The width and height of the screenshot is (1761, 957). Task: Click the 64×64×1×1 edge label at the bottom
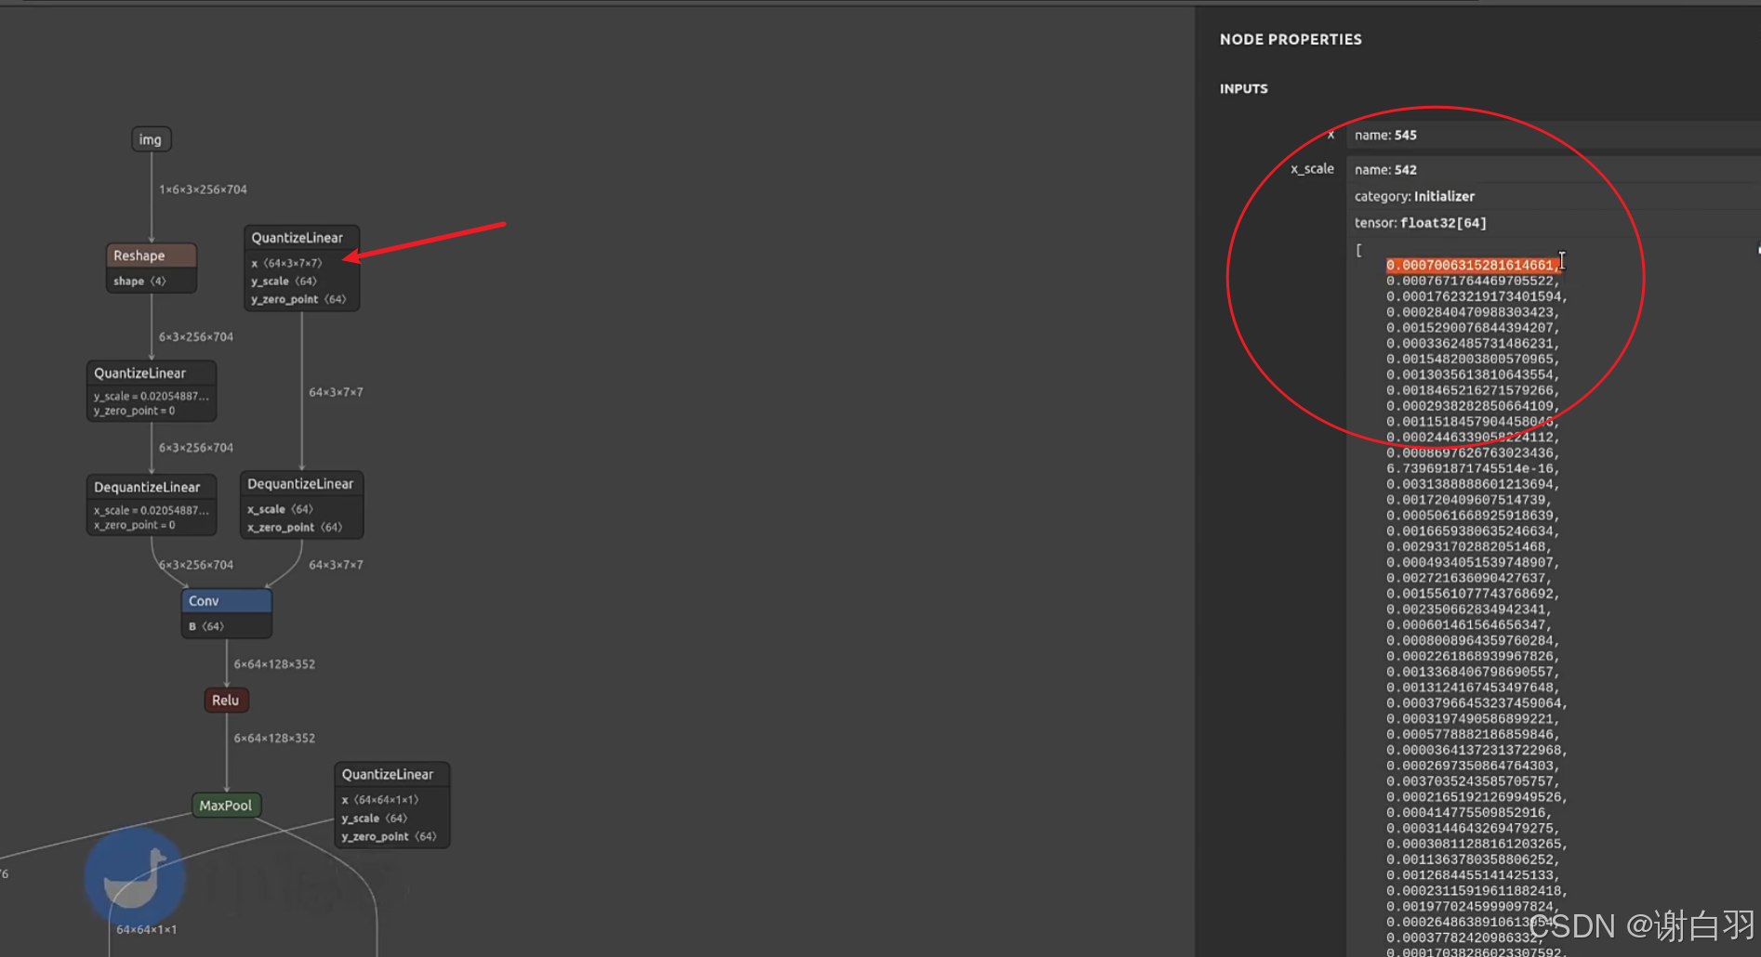point(147,929)
